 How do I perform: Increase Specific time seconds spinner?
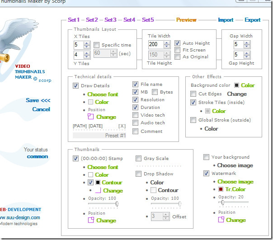point(113,52)
